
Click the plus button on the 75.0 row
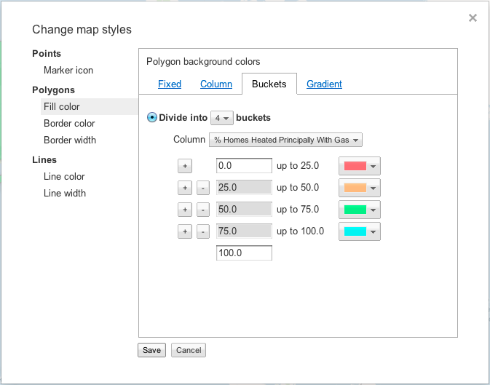[x=185, y=231]
